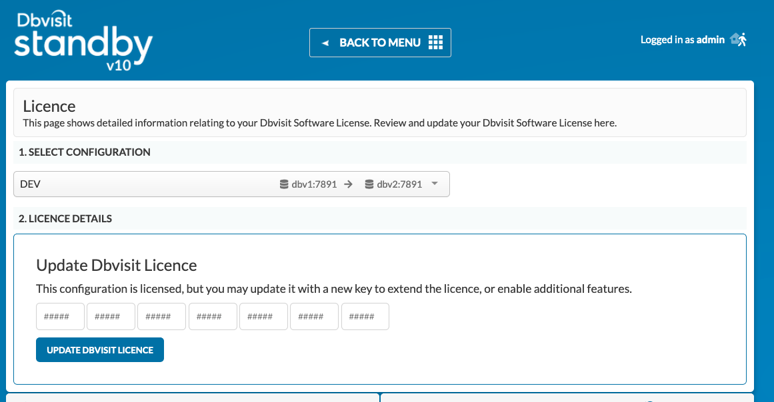Screen dimensions: 774x402
Task: Click the UPDATE DBVISIT LICENCE button
Action: 100,350
